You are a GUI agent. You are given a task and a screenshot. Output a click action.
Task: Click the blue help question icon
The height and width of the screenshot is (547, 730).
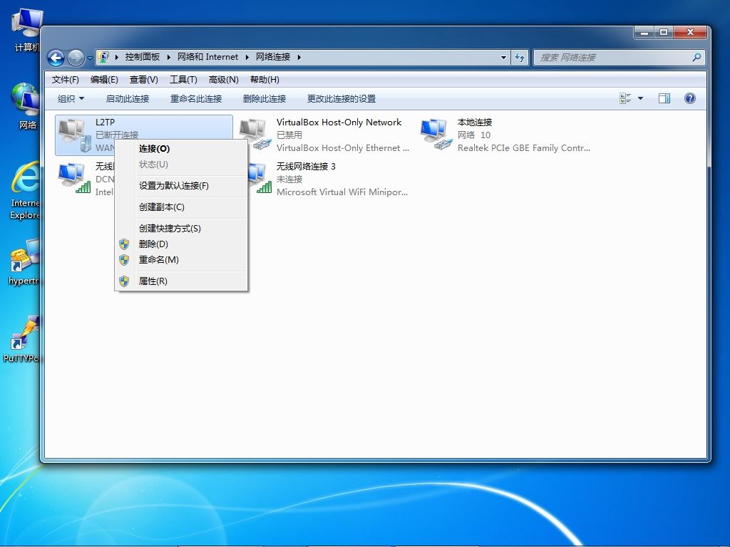click(690, 98)
